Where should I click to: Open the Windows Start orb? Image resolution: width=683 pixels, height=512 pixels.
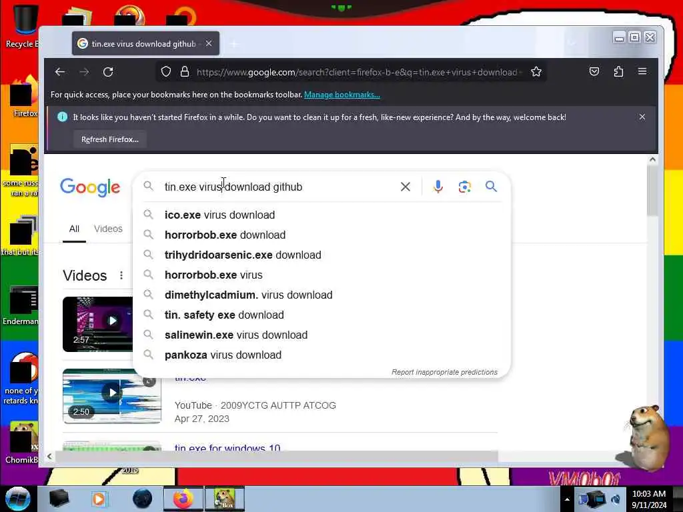pyautogui.click(x=18, y=499)
